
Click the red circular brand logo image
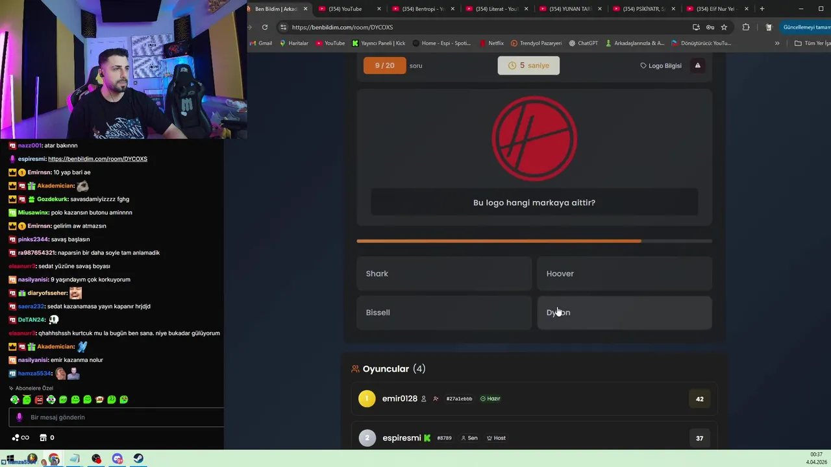coord(534,138)
